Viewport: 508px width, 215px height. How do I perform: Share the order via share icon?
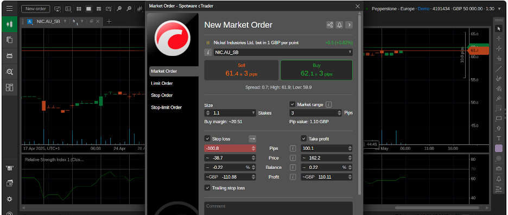330,25
